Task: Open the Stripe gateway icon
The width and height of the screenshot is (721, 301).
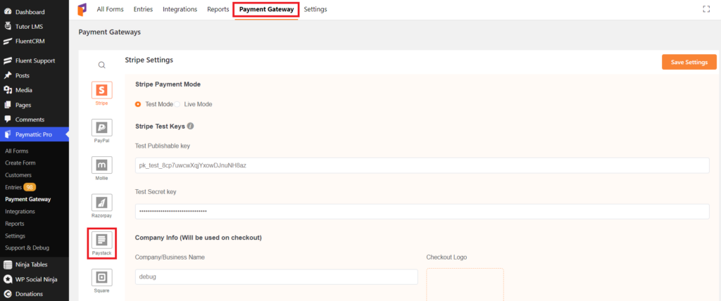Action: pyautogui.click(x=101, y=89)
